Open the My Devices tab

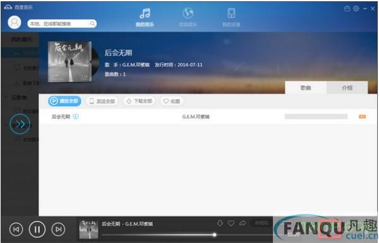pyautogui.click(x=231, y=18)
